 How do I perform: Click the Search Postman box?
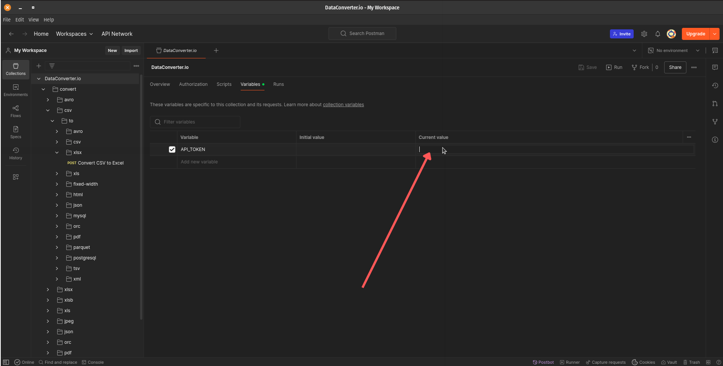click(362, 34)
